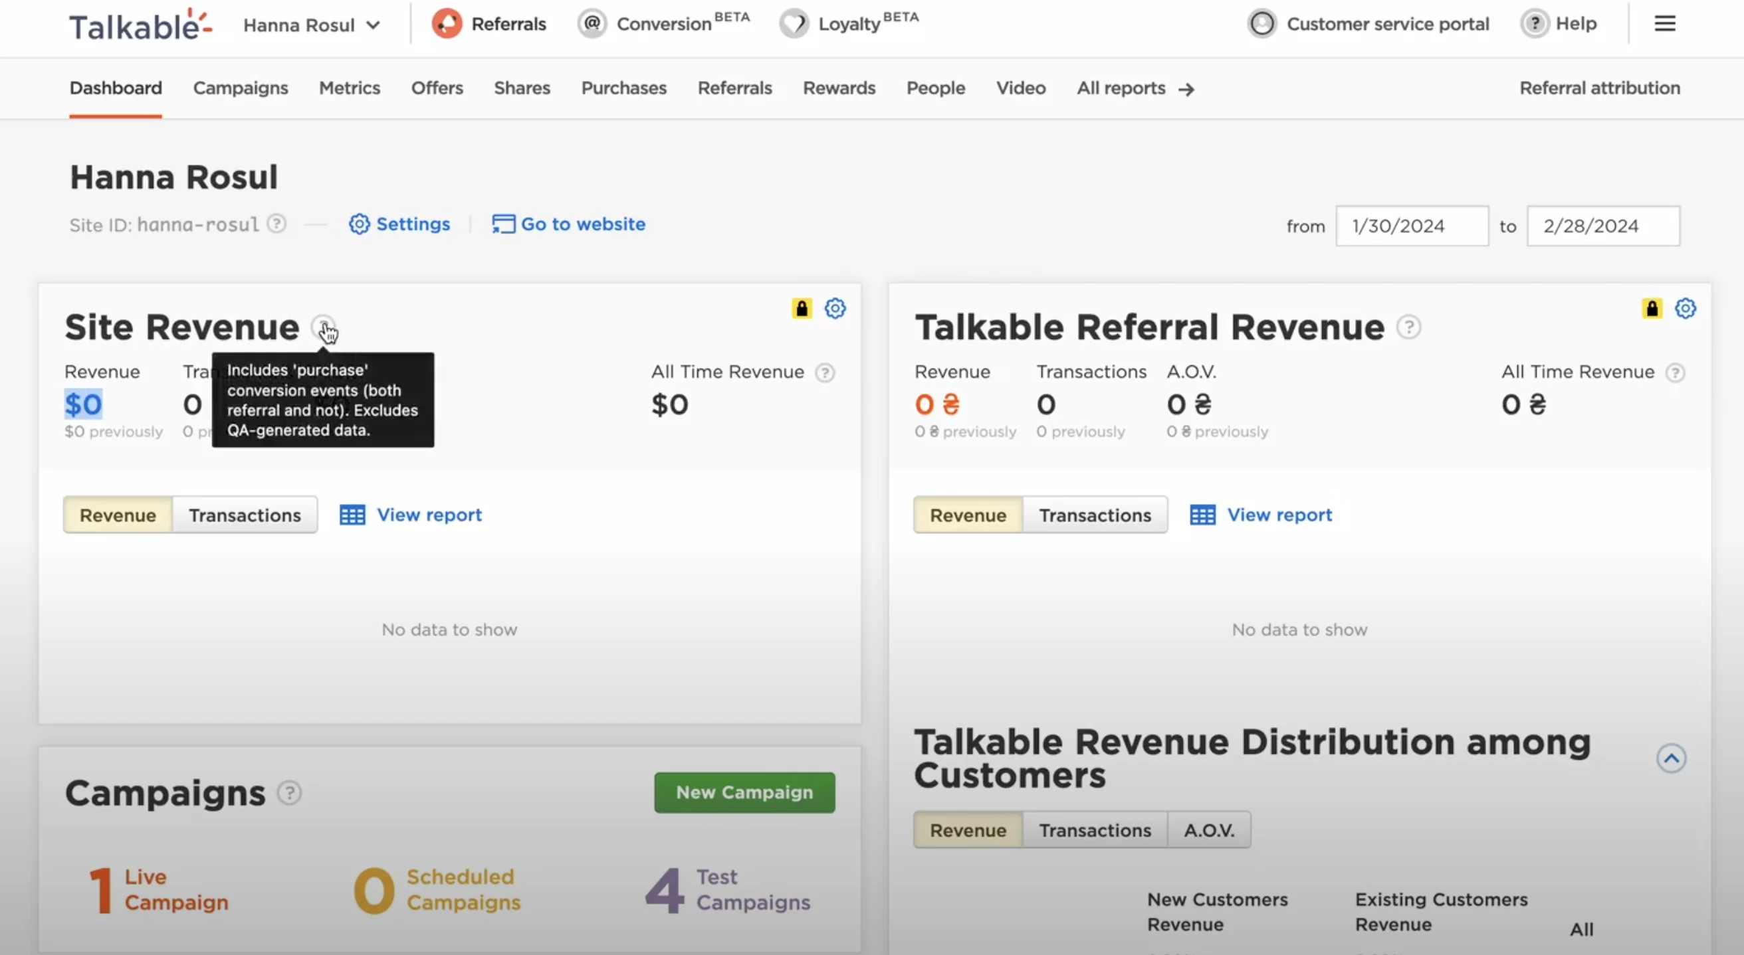
Task: Click the Talkable logo
Action: pyautogui.click(x=141, y=25)
